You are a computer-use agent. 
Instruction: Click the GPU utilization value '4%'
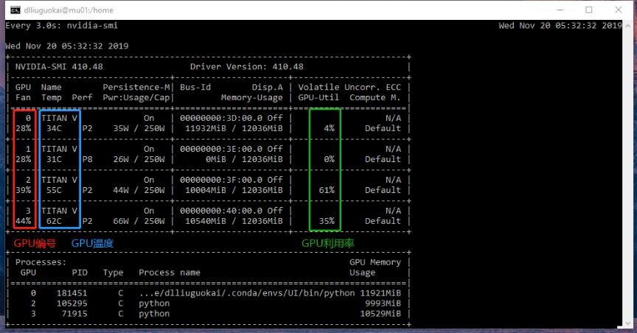[329, 128]
